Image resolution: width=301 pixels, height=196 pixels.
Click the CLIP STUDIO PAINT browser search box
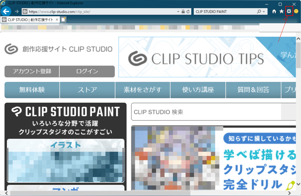click(x=224, y=12)
